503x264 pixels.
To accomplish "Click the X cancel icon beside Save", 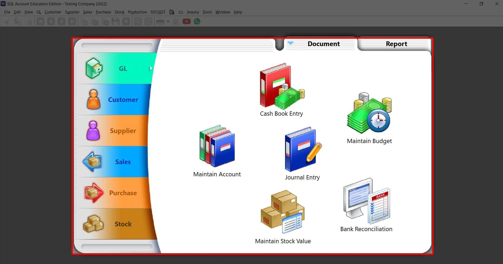I will (126, 21).
